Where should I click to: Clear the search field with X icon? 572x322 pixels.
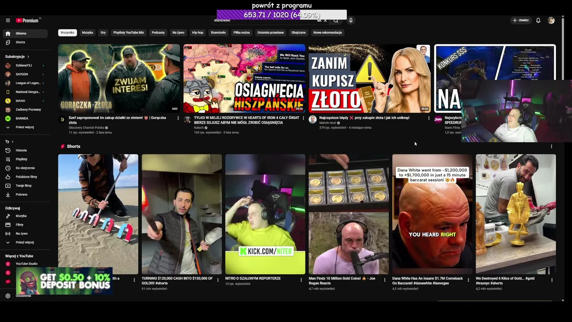[325, 21]
